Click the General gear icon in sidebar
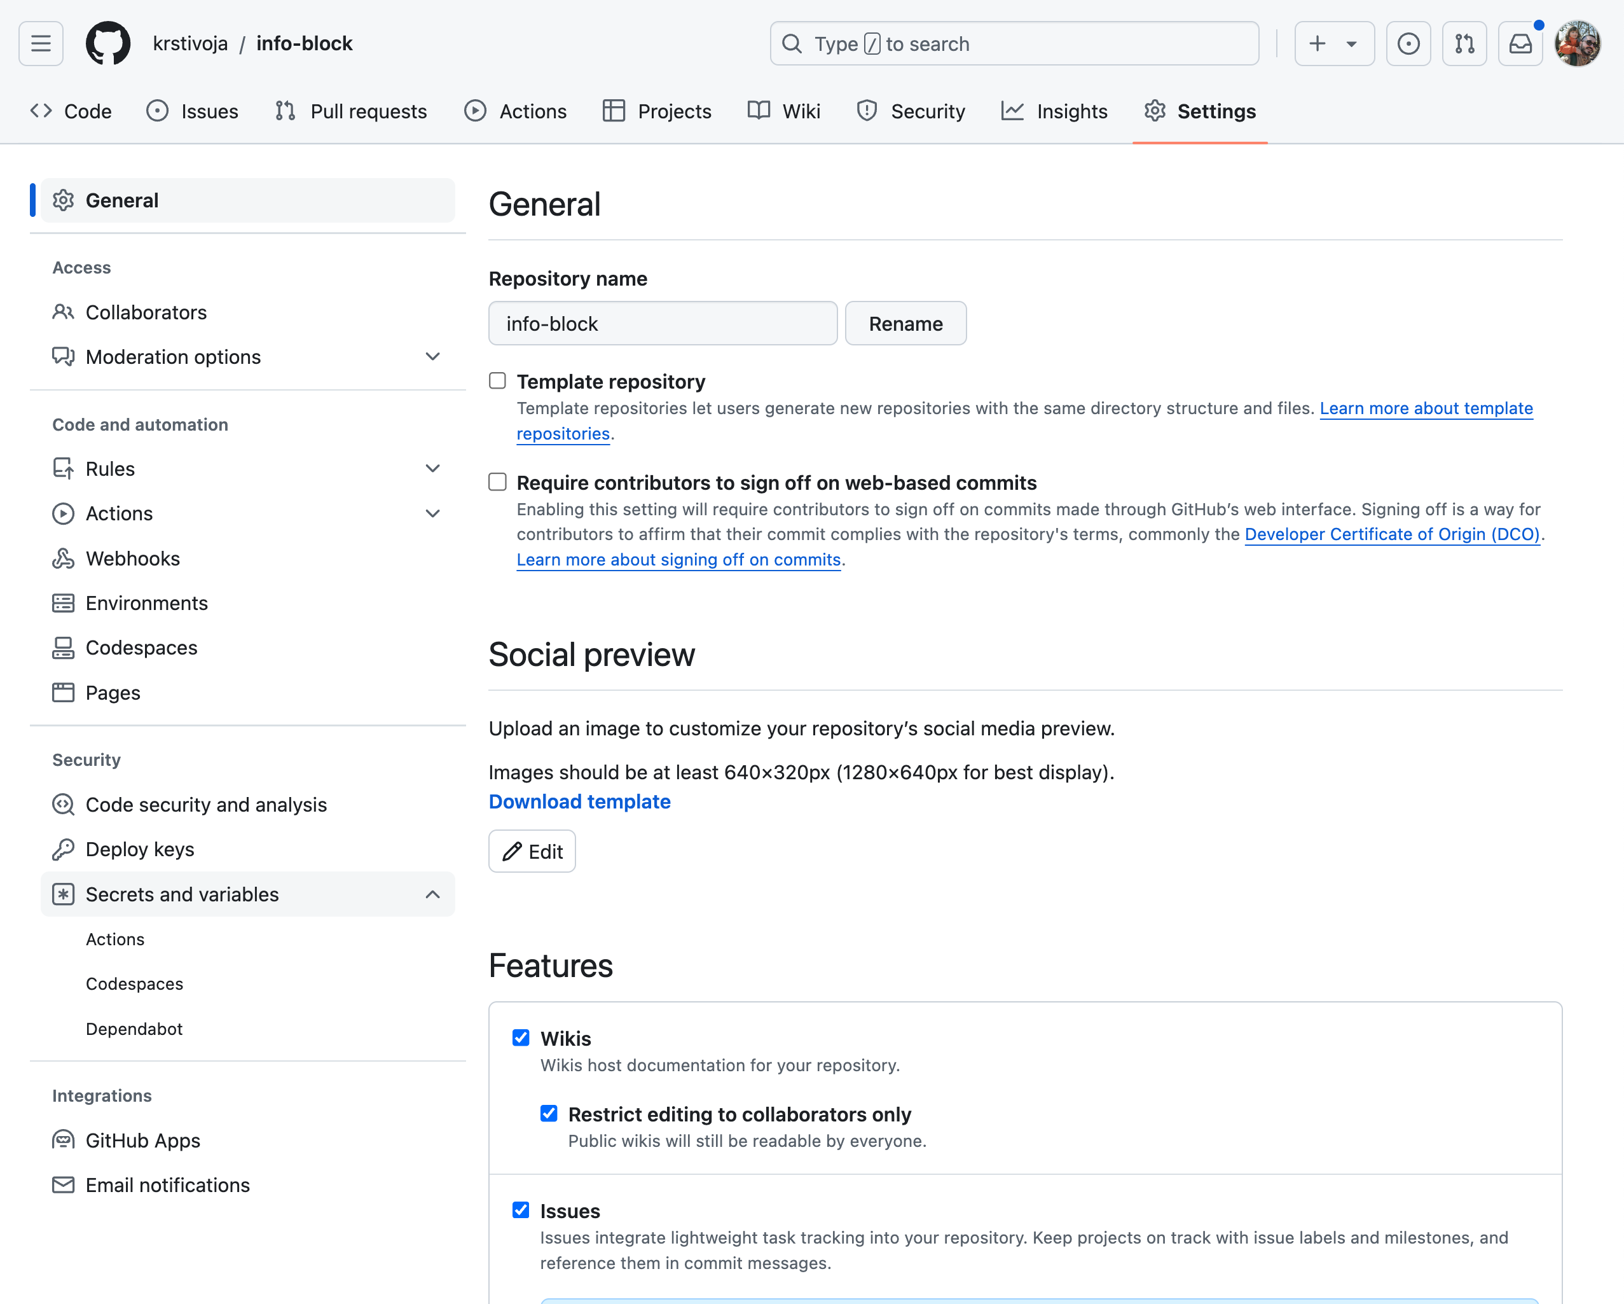Image resolution: width=1624 pixels, height=1304 pixels. (x=64, y=200)
